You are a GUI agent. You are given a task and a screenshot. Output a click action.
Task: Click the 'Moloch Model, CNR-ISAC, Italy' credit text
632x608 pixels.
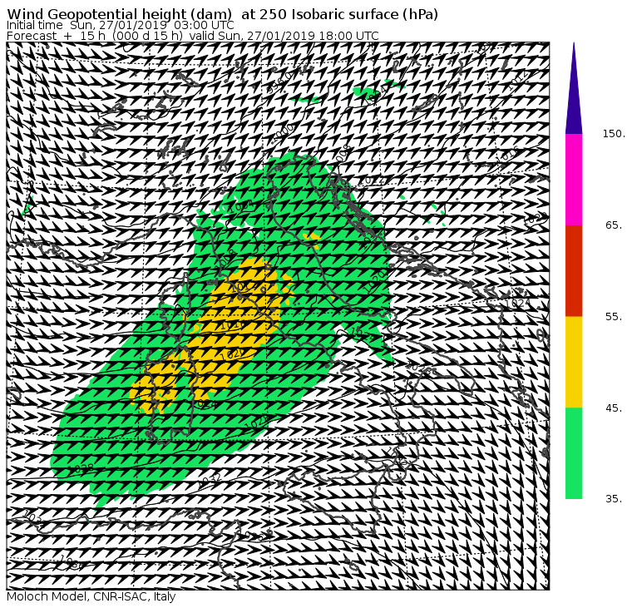[x=91, y=596]
